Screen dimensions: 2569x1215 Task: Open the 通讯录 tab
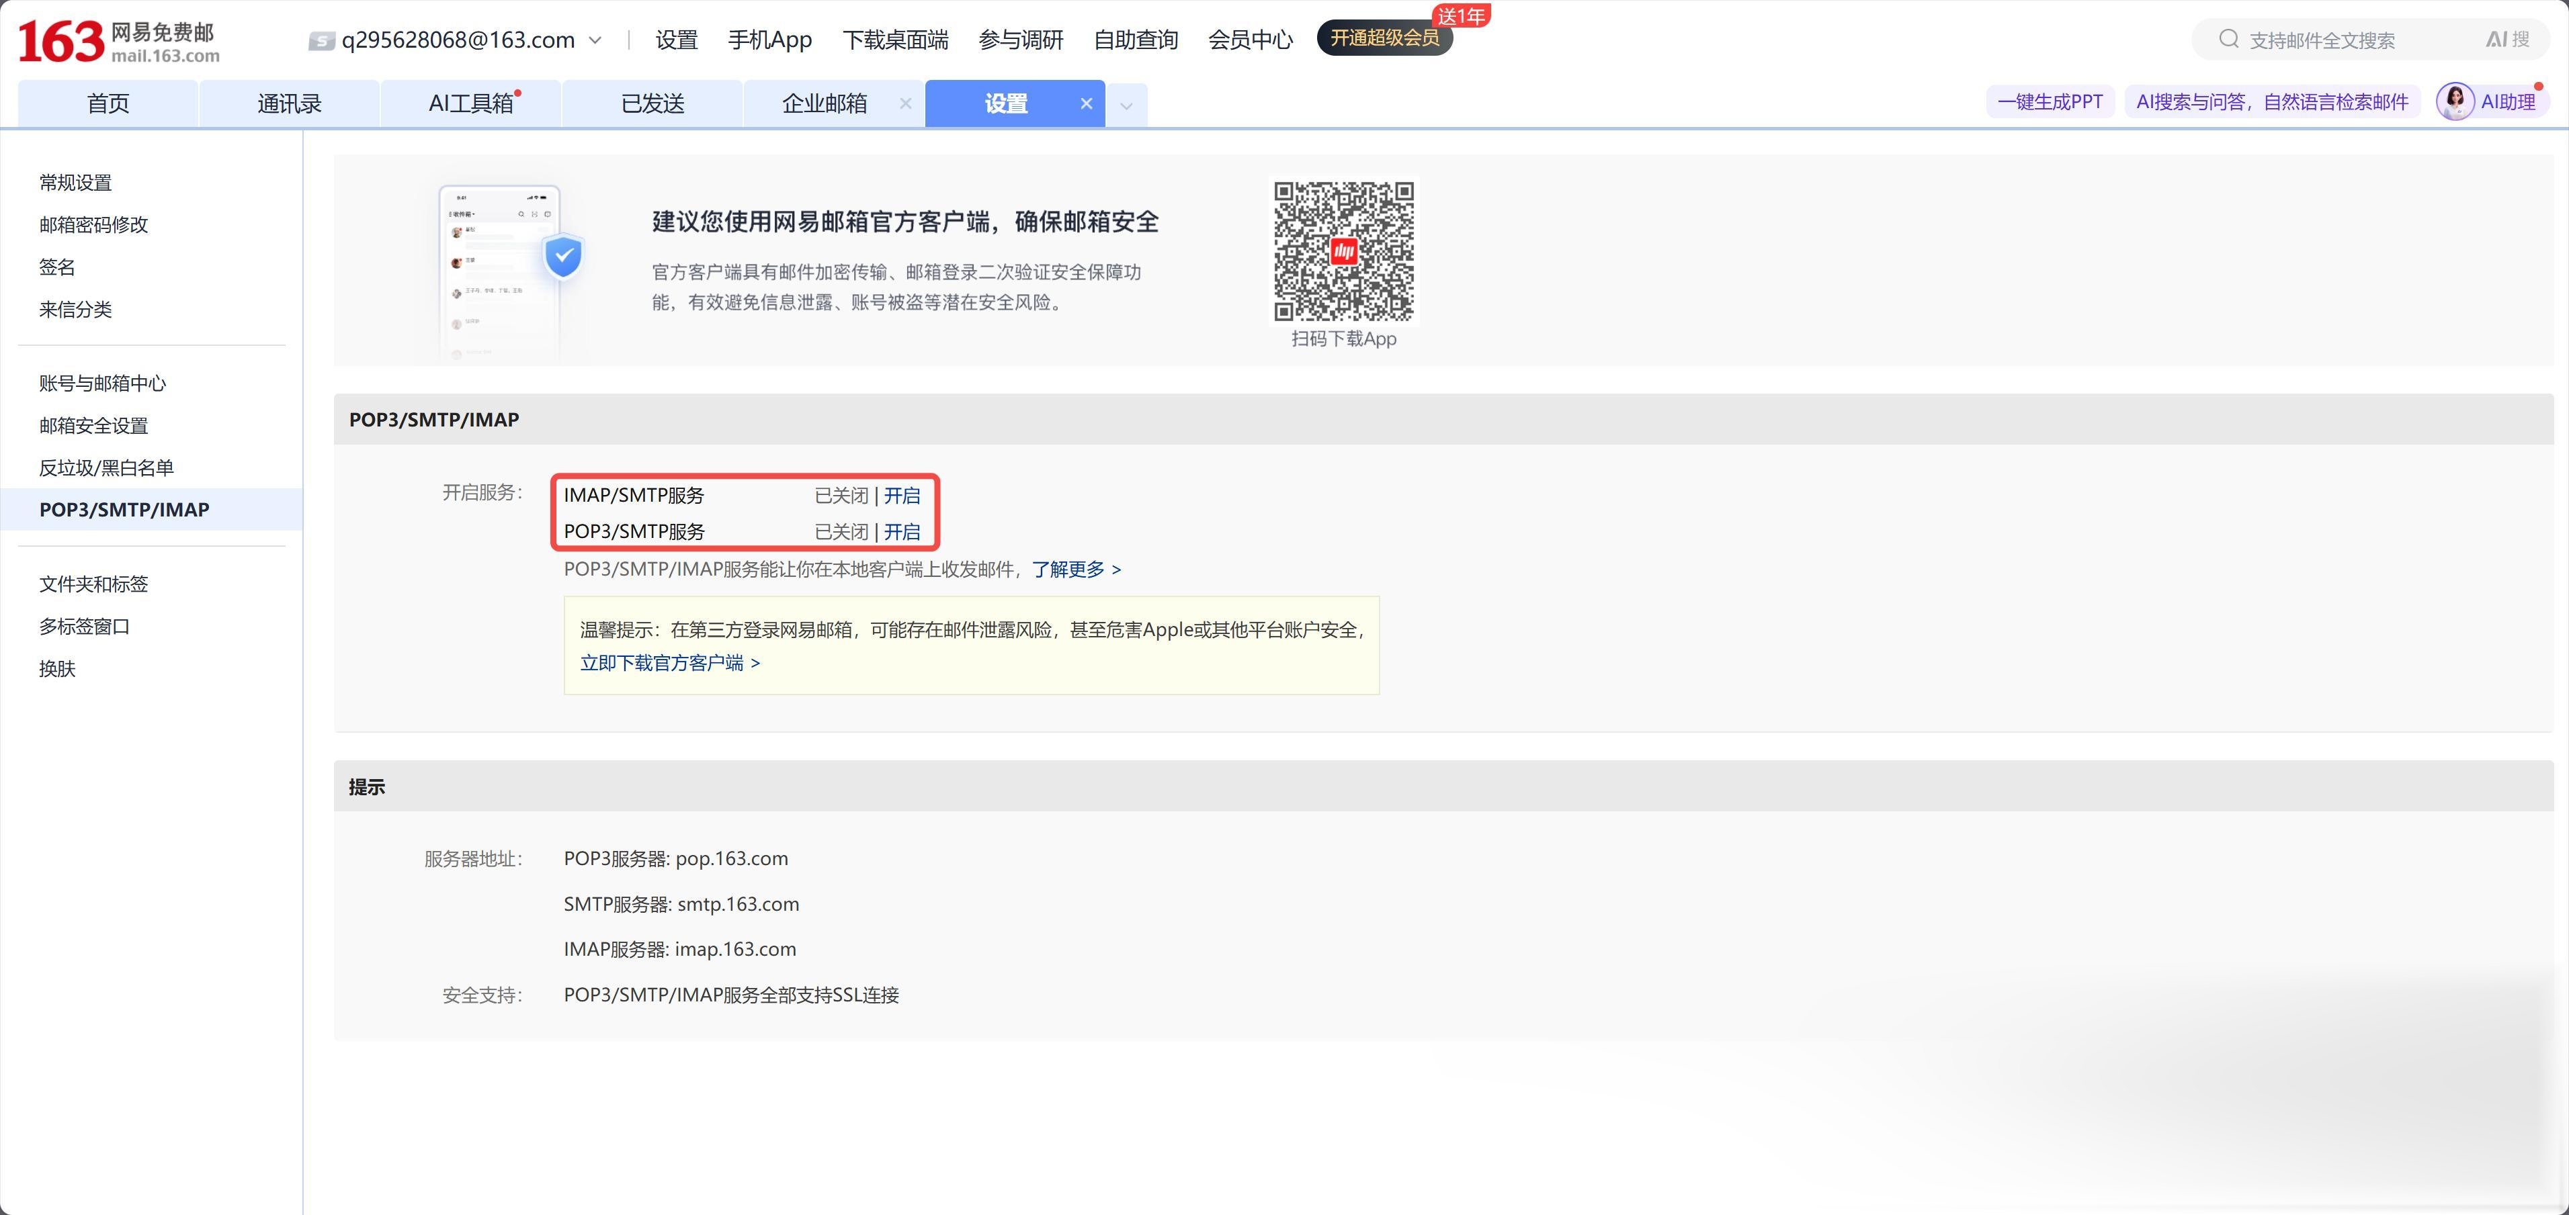coord(289,103)
